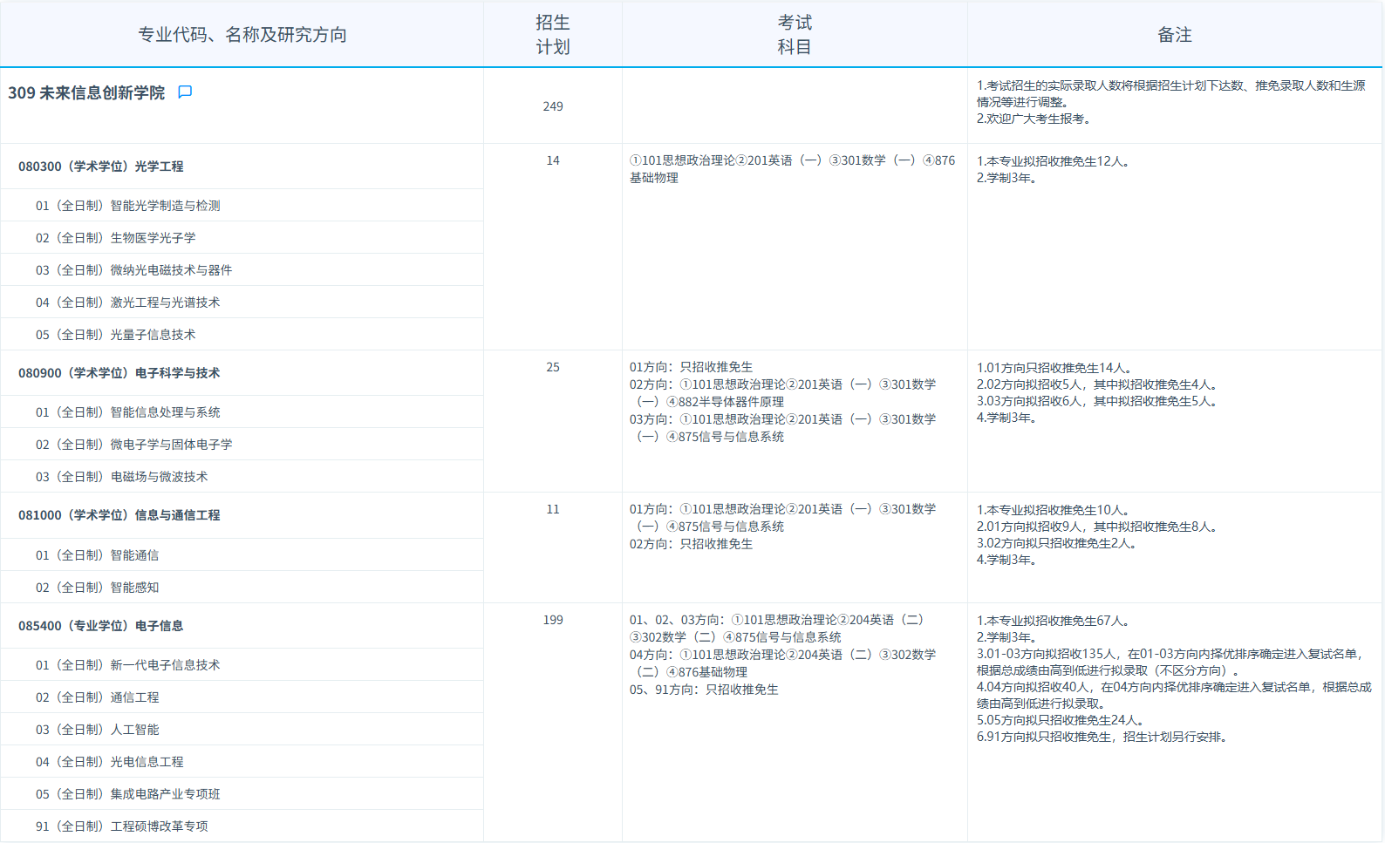1385x843 pixels.
Task: Pick direction 05 光量子信息技术
Action: tap(116, 335)
